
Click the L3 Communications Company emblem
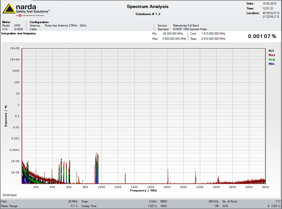(x=20, y=16)
